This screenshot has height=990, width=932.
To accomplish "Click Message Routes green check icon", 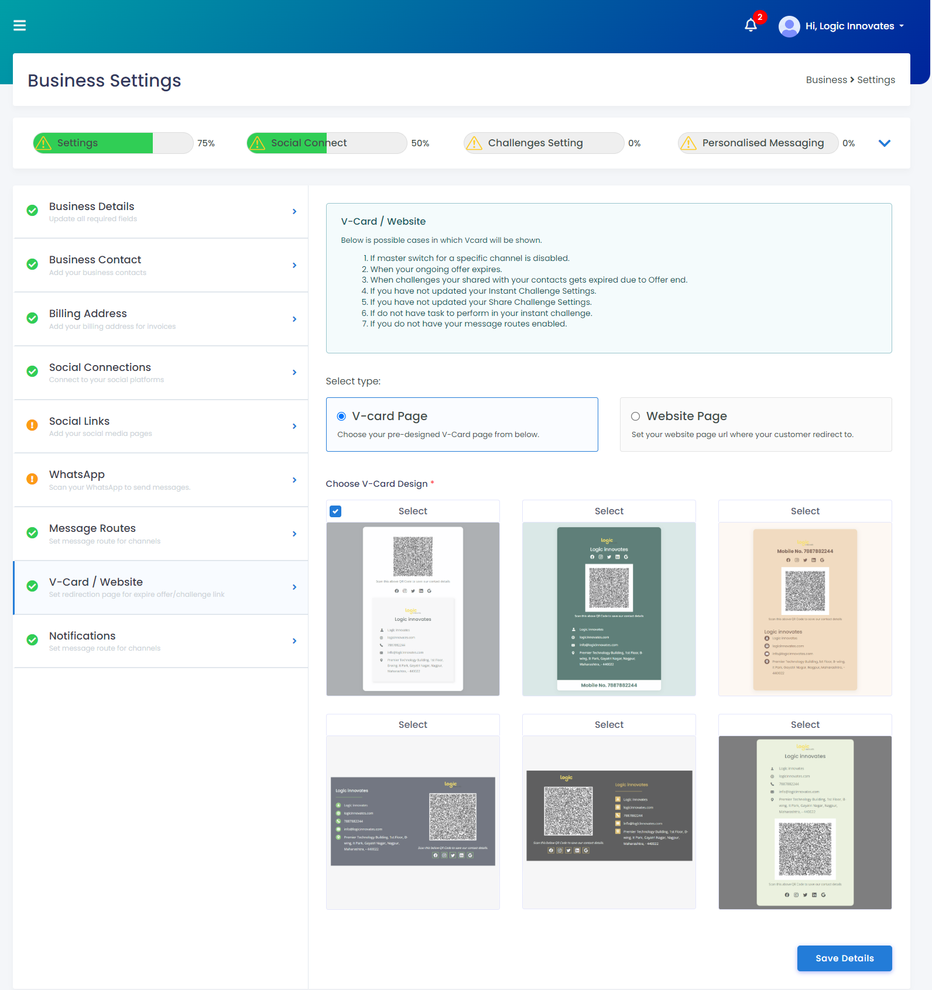I will pyautogui.click(x=32, y=533).
